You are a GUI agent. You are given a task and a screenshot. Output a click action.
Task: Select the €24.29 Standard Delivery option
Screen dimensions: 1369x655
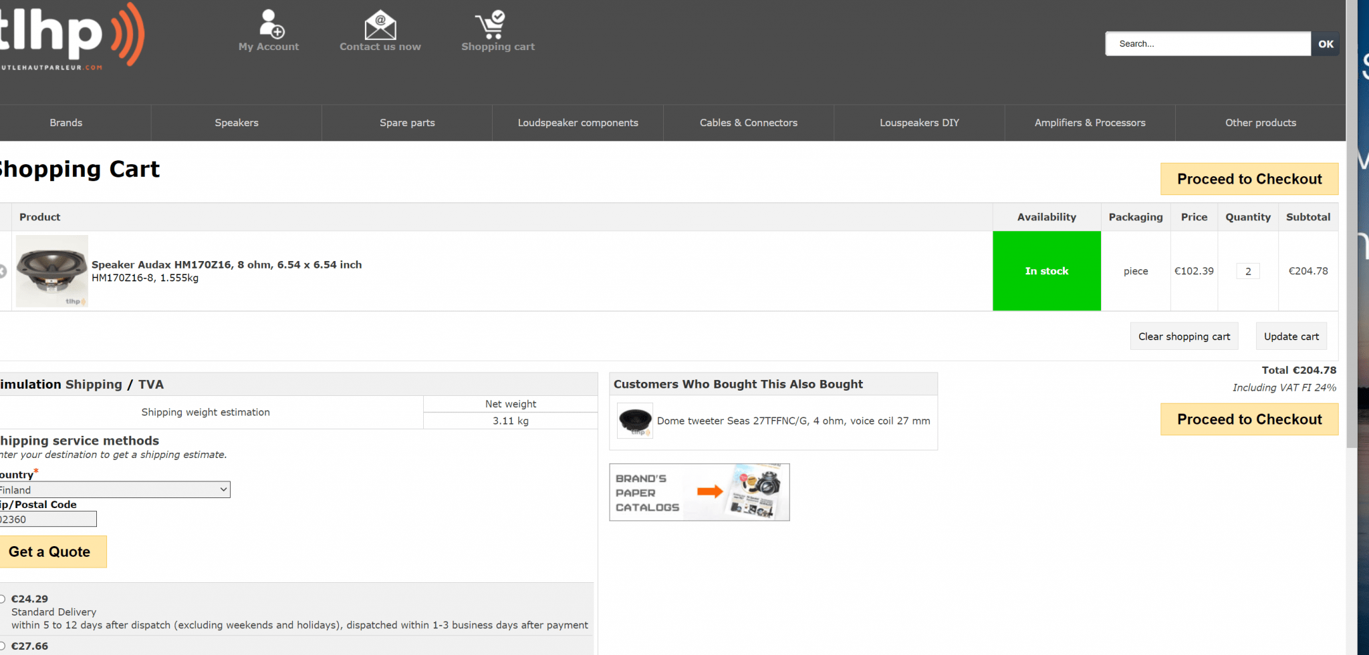click(x=2, y=599)
